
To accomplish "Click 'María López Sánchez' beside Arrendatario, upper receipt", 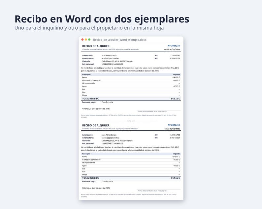I will 110,59.
